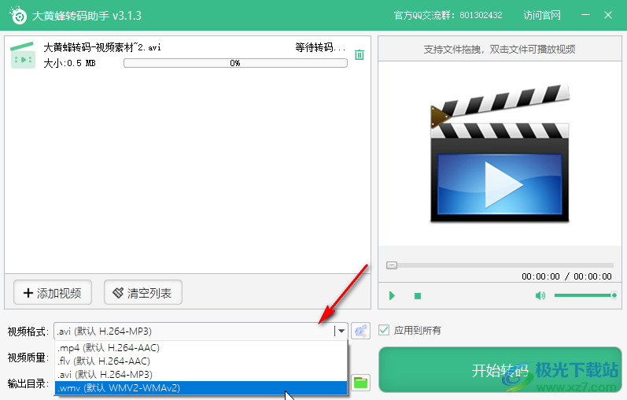Viewport: 627px width, 400px height.
Task: Click the video file thumbnail icon
Action: tap(23, 55)
